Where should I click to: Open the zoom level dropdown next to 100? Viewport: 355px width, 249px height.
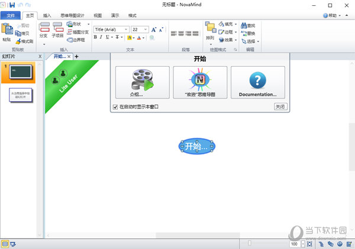(x=303, y=244)
